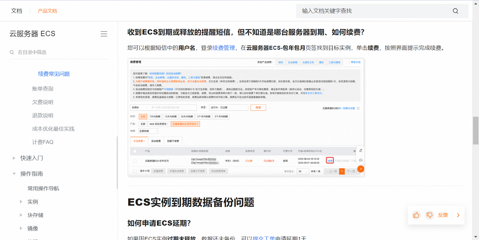Open the 退款说明 sidebar item
479x240 pixels.
click(43, 115)
